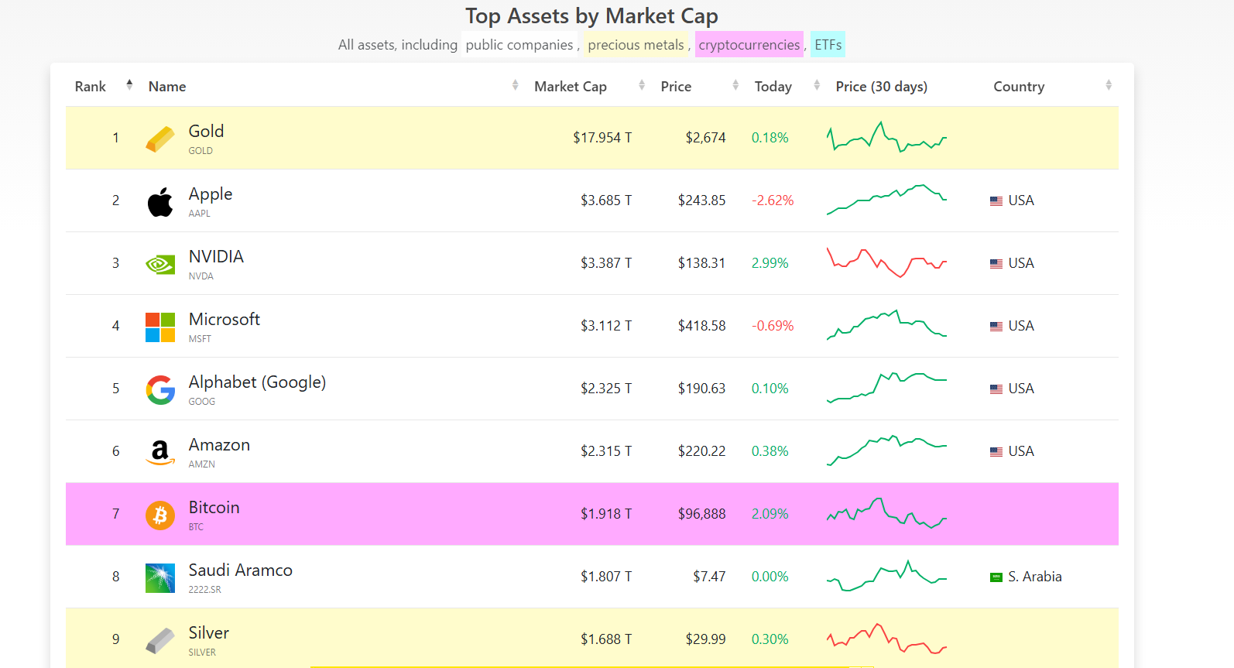Viewport: 1234px width, 668px height.
Task: Open the NVIDIA company page
Action: (216, 257)
